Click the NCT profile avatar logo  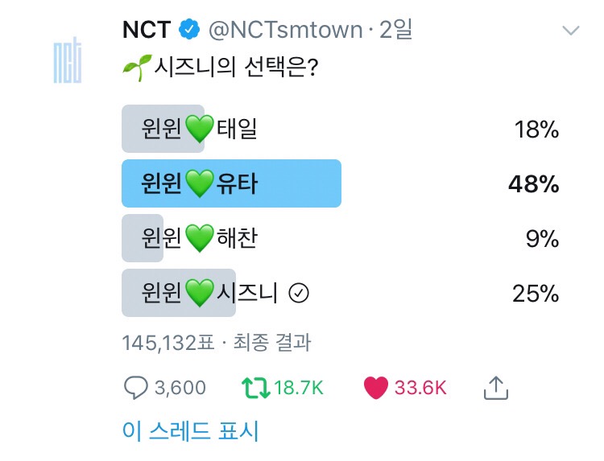pyautogui.click(x=68, y=60)
